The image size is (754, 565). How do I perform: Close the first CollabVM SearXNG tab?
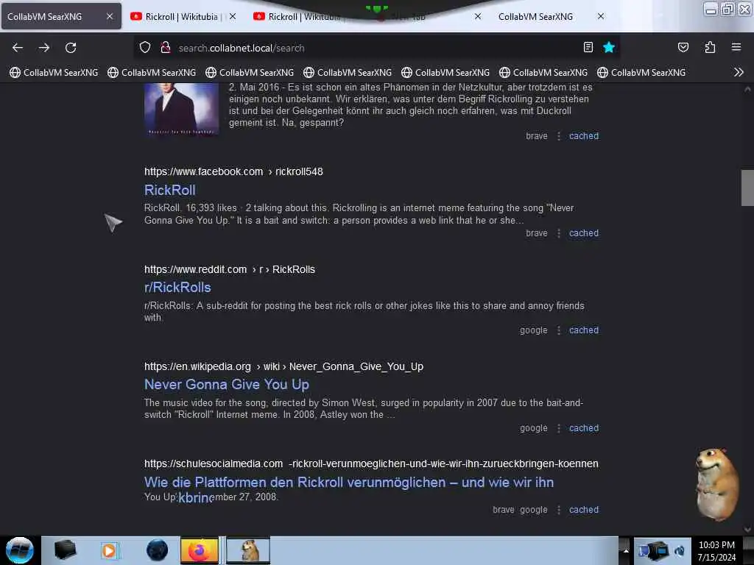tap(110, 16)
